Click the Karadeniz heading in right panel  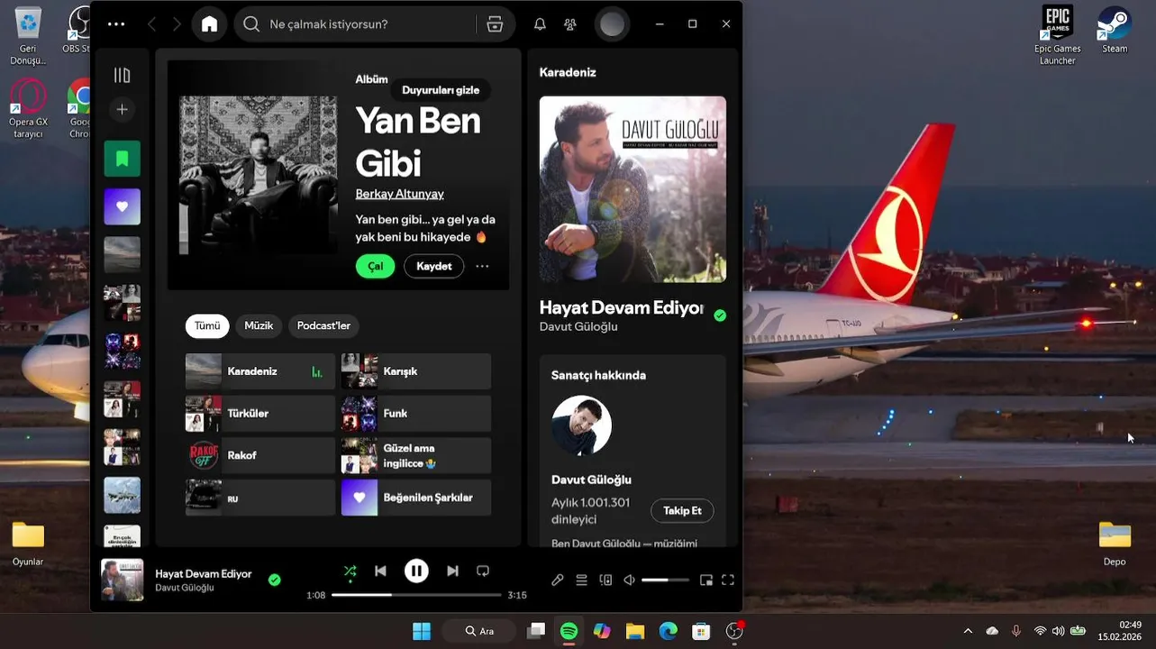click(x=568, y=72)
